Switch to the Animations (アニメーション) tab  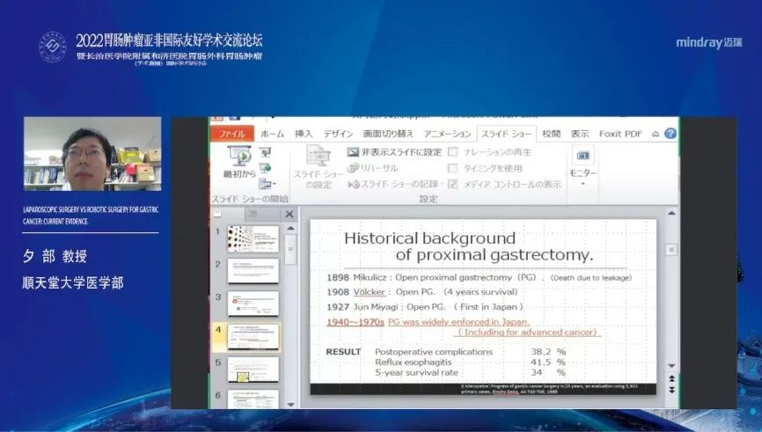[x=447, y=134]
